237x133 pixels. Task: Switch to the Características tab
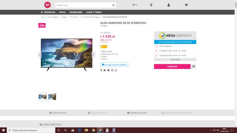[58, 113]
